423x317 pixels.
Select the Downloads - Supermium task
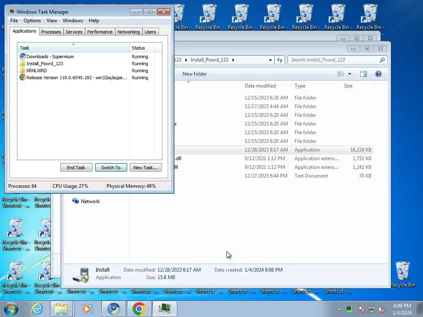[83, 57]
